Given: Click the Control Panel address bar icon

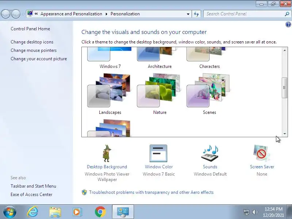Looking at the screenshot, I should [x=30, y=14].
